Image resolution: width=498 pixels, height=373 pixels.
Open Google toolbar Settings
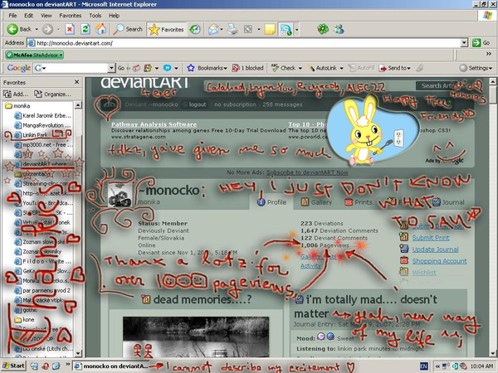476,68
